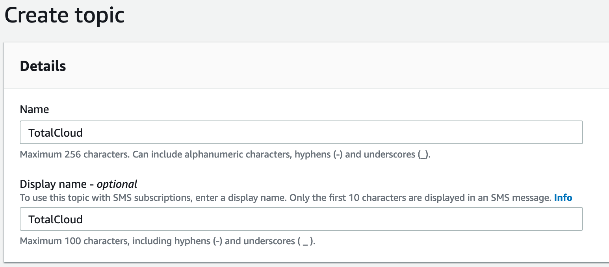Click the 'Details' section header
Screen dimensions: 609x267
[43, 66]
